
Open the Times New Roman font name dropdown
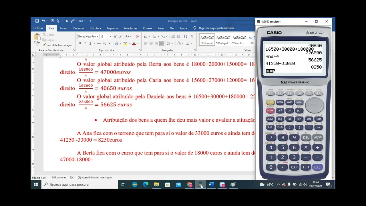[x=98, y=36]
